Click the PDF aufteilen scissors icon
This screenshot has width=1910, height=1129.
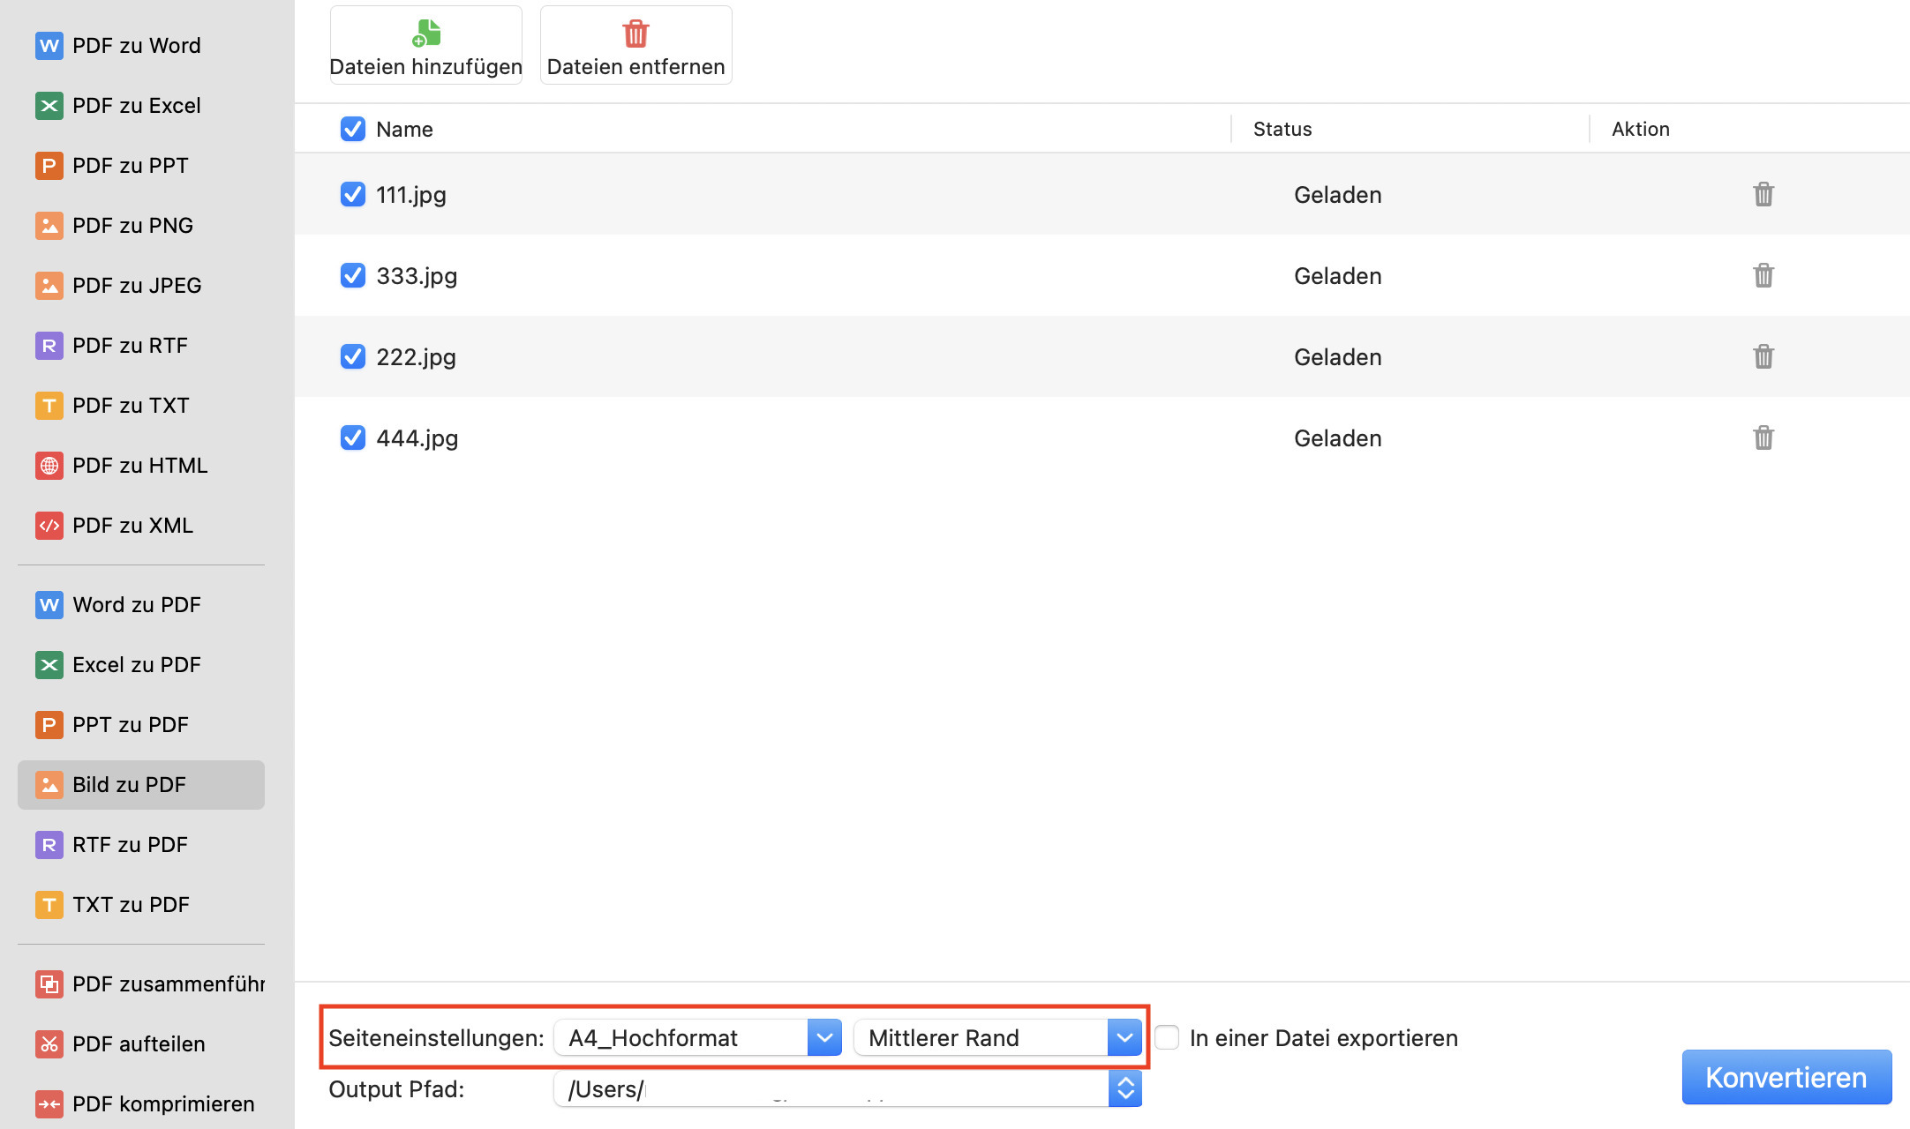coord(49,1043)
